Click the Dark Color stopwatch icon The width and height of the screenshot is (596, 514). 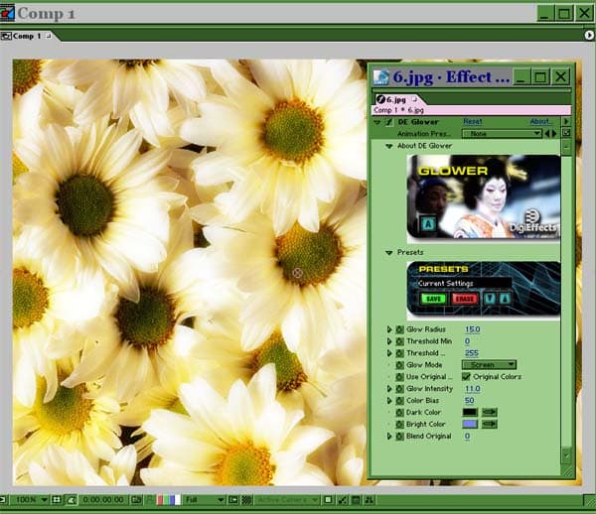coord(399,412)
